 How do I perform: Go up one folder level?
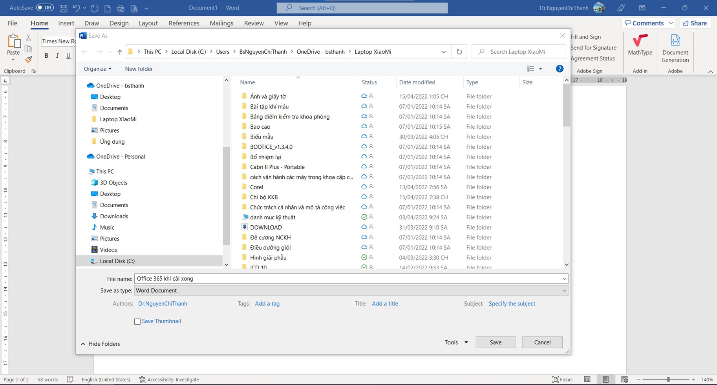[x=120, y=52]
